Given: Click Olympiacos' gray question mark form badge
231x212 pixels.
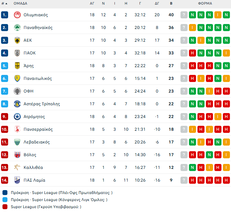Looking at the screenshot, I should pyautogui.click(x=184, y=15).
